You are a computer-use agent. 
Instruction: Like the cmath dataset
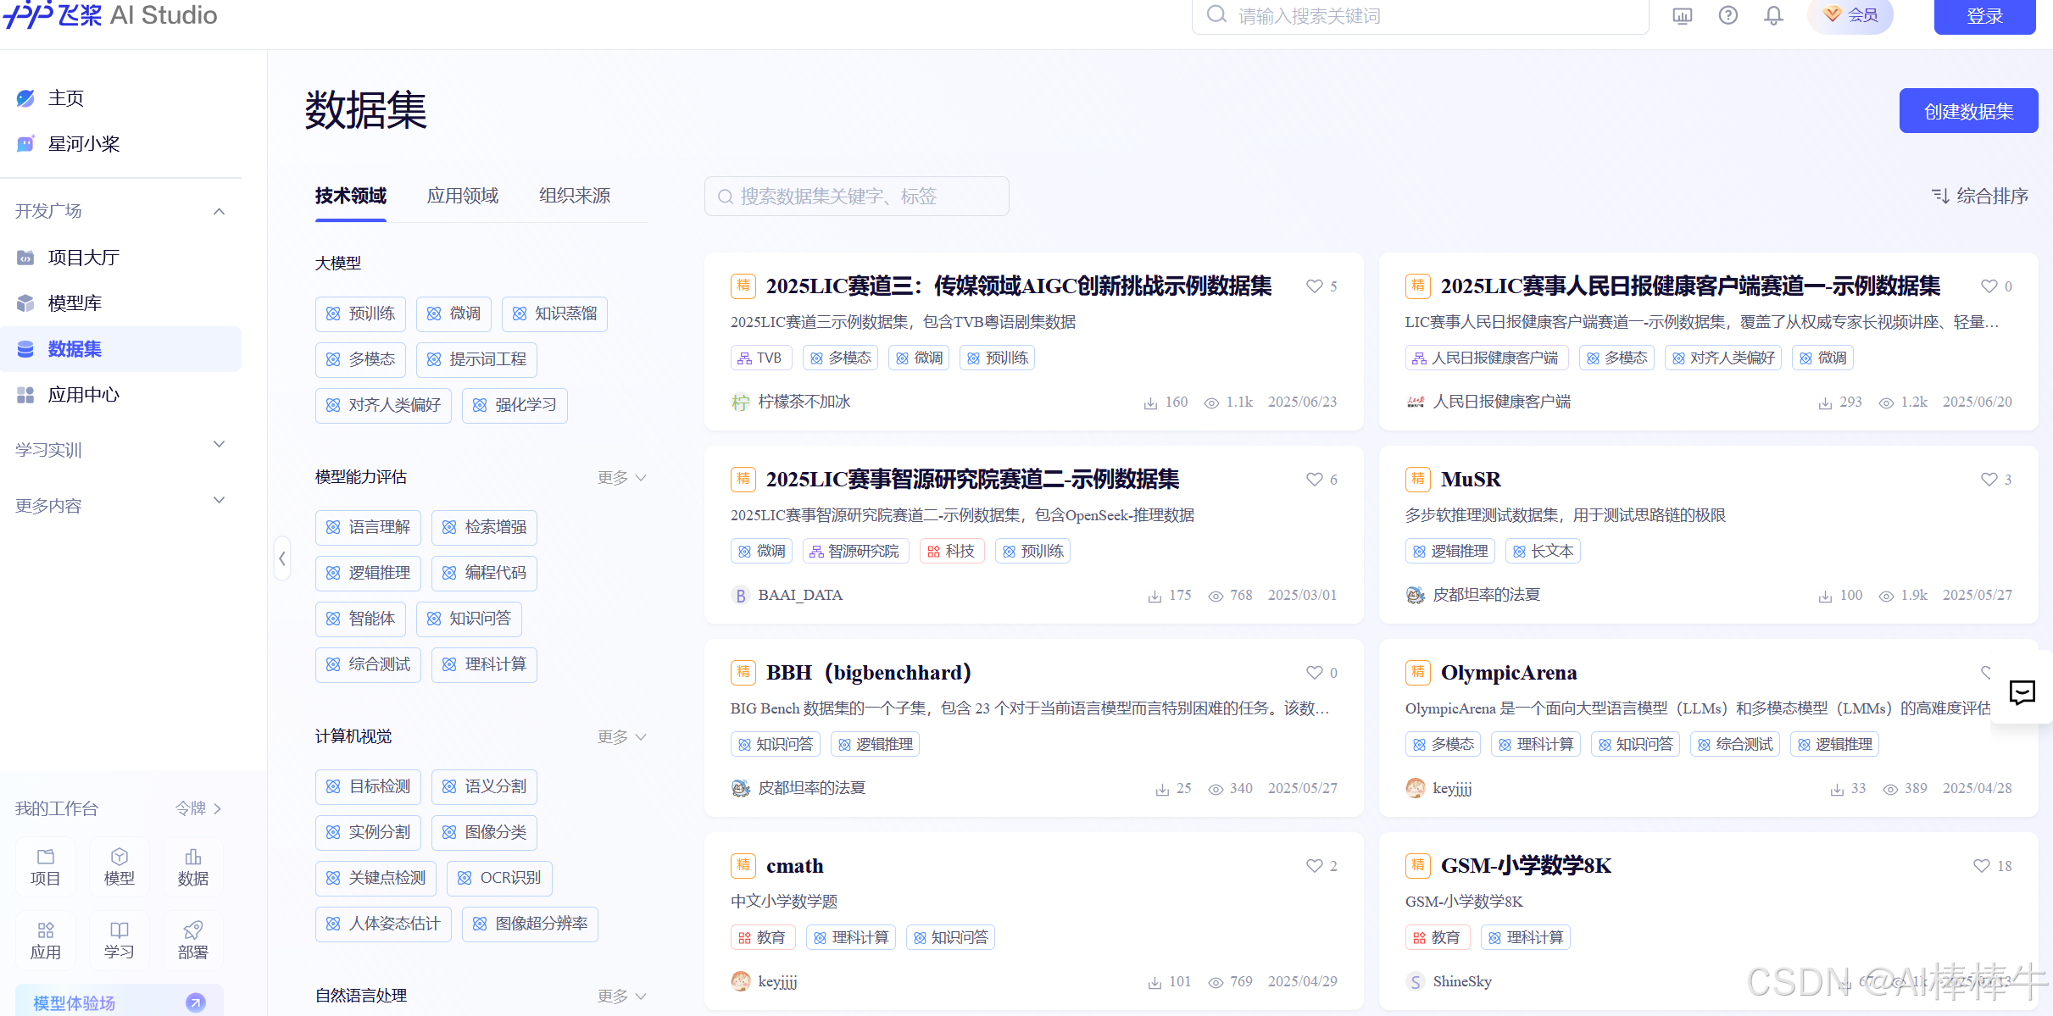1311,866
